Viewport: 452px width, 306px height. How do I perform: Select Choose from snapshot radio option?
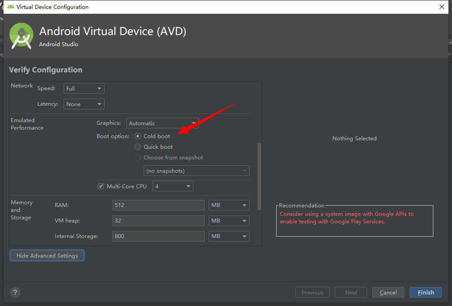click(x=138, y=158)
